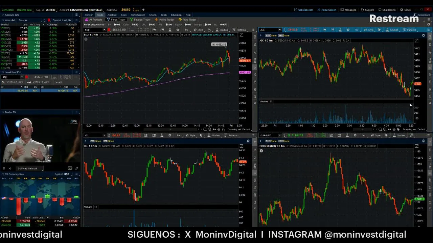Viewport: 433px width, 243px height.
Task: Open /CL chart settings gear
Action: point(170,135)
